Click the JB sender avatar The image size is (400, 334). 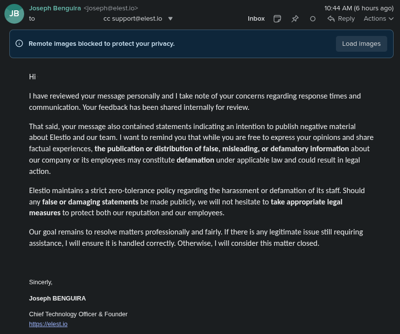pos(14,14)
